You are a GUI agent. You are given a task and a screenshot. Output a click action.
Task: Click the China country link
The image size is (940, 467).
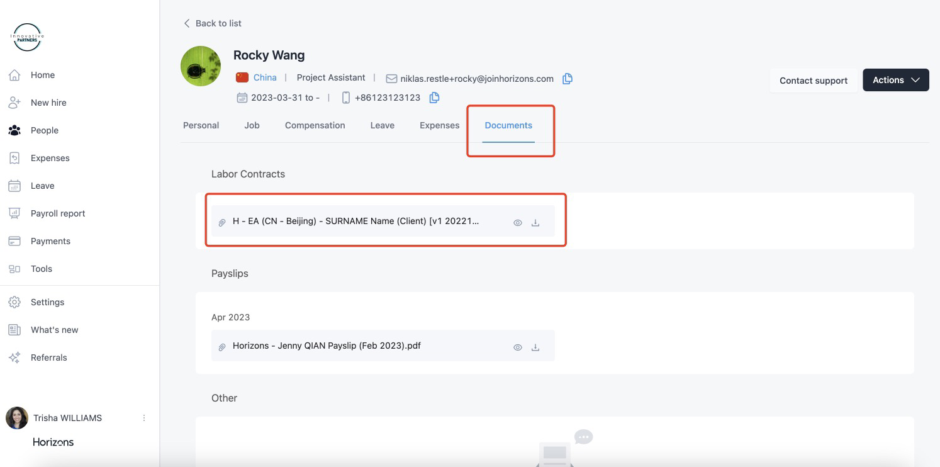tap(265, 77)
